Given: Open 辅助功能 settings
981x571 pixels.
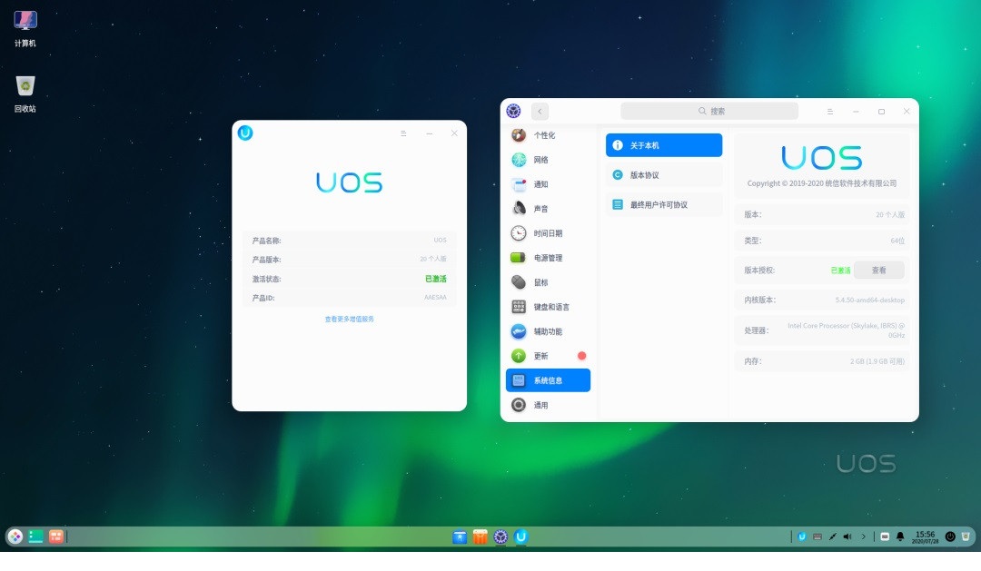Looking at the screenshot, I should pyautogui.click(x=548, y=330).
